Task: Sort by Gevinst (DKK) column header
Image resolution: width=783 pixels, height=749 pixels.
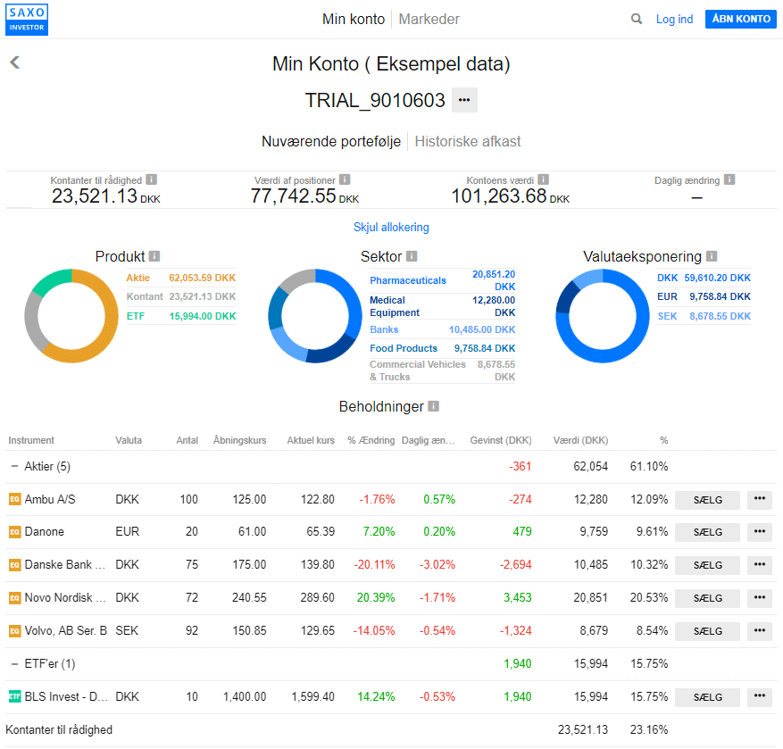Action: [x=501, y=440]
